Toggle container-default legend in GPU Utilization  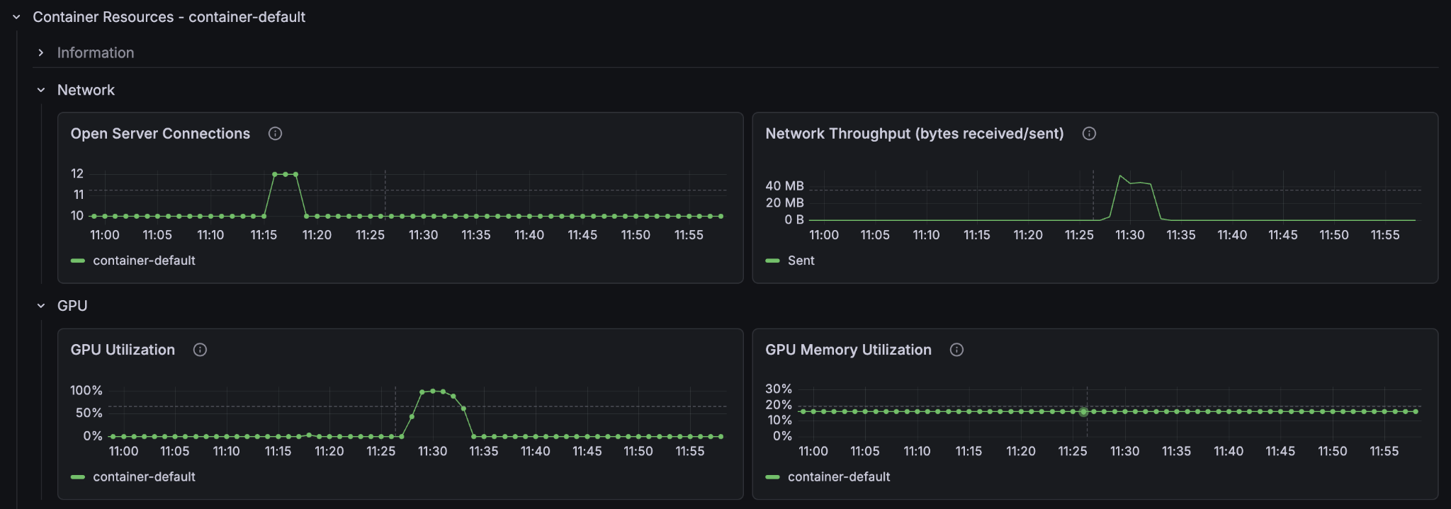coord(144,477)
